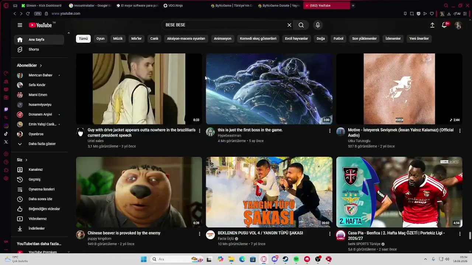
Task: Reload the page in the browser toolbar
Action: (28, 14)
